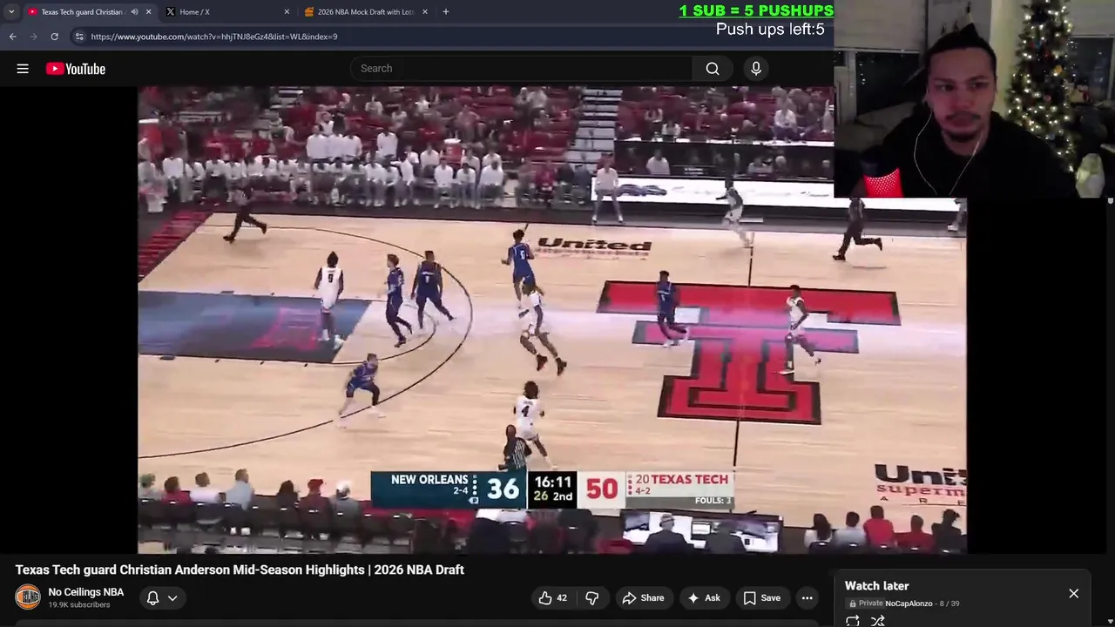This screenshot has width=1115, height=627.
Task: Toggle loop playlist in Watch later
Action: (x=853, y=621)
